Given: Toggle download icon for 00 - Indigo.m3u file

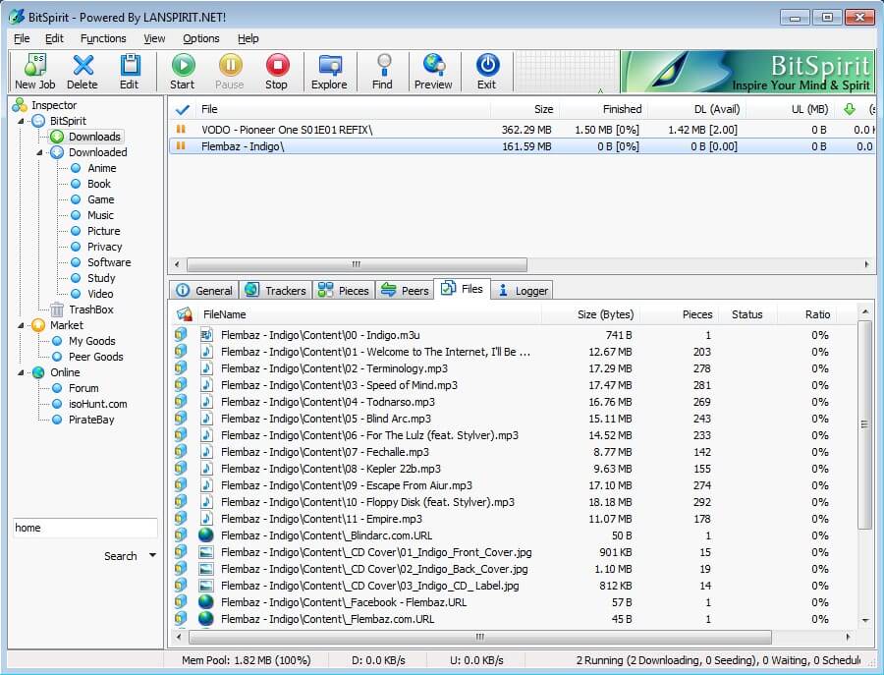Looking at the screenshot, I should click(181, 335).
